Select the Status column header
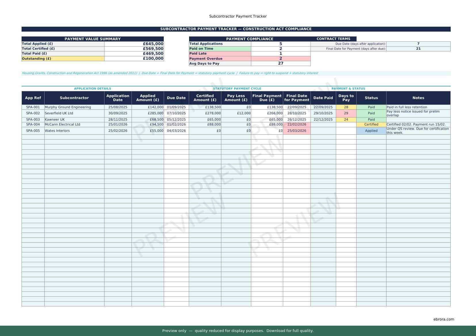Screen dimensions: 476x336 [371, 98]
